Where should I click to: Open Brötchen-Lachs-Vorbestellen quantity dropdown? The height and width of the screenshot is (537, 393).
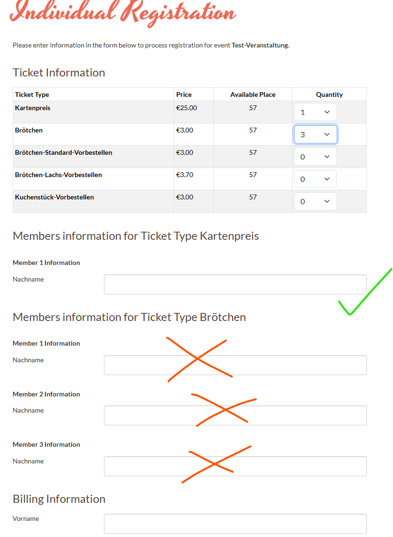315,179
